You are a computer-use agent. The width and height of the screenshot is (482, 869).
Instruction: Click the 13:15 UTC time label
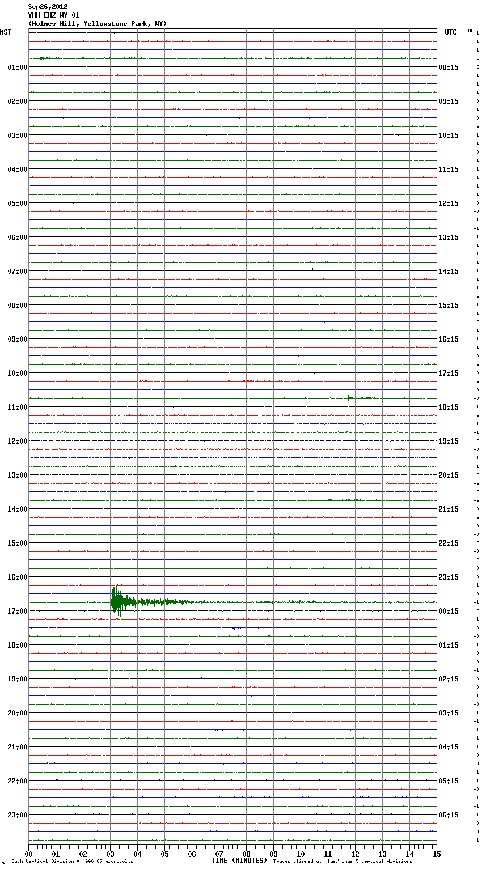coord(449,237)
